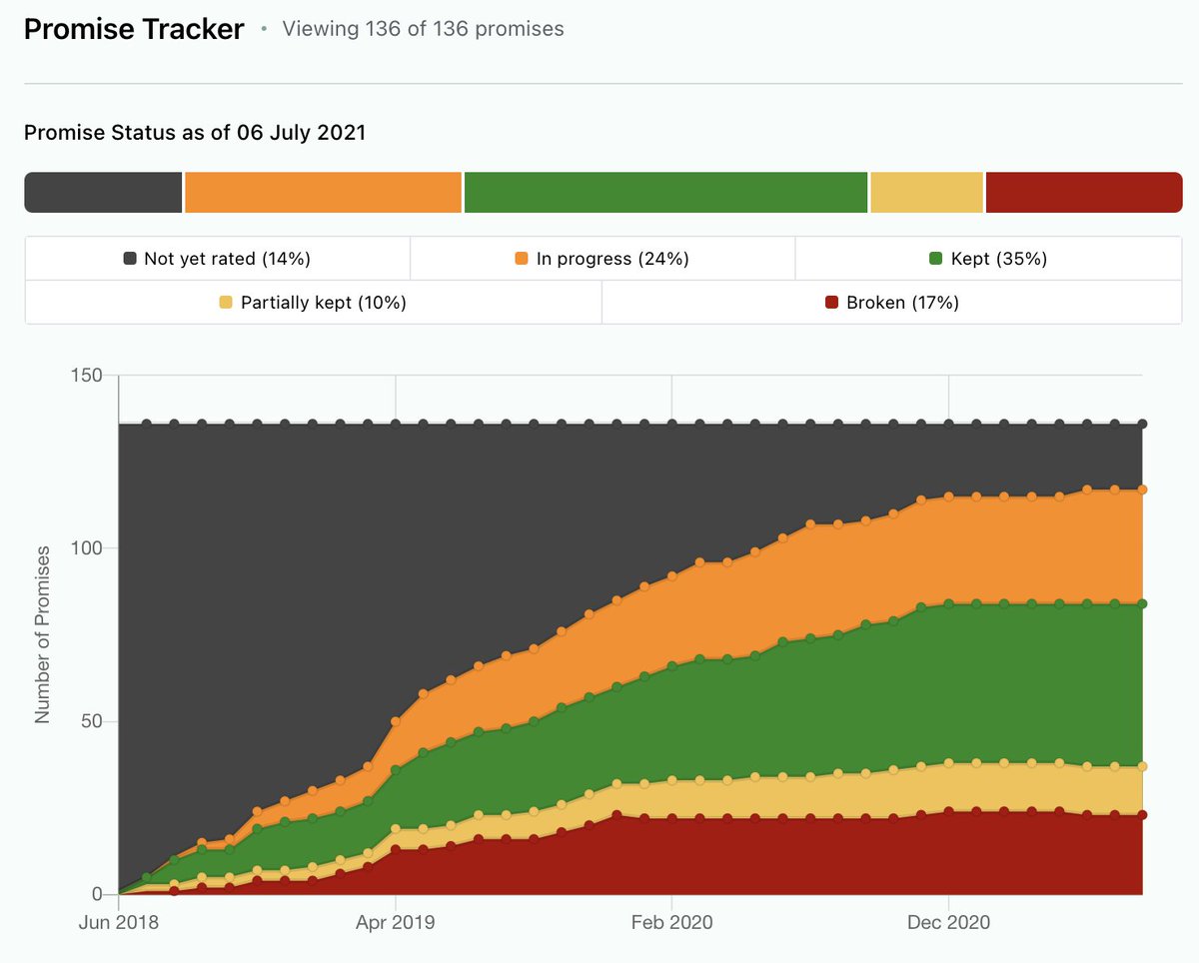Toggle the 'Partially kept (10%)' legend item

coord(313,303)
